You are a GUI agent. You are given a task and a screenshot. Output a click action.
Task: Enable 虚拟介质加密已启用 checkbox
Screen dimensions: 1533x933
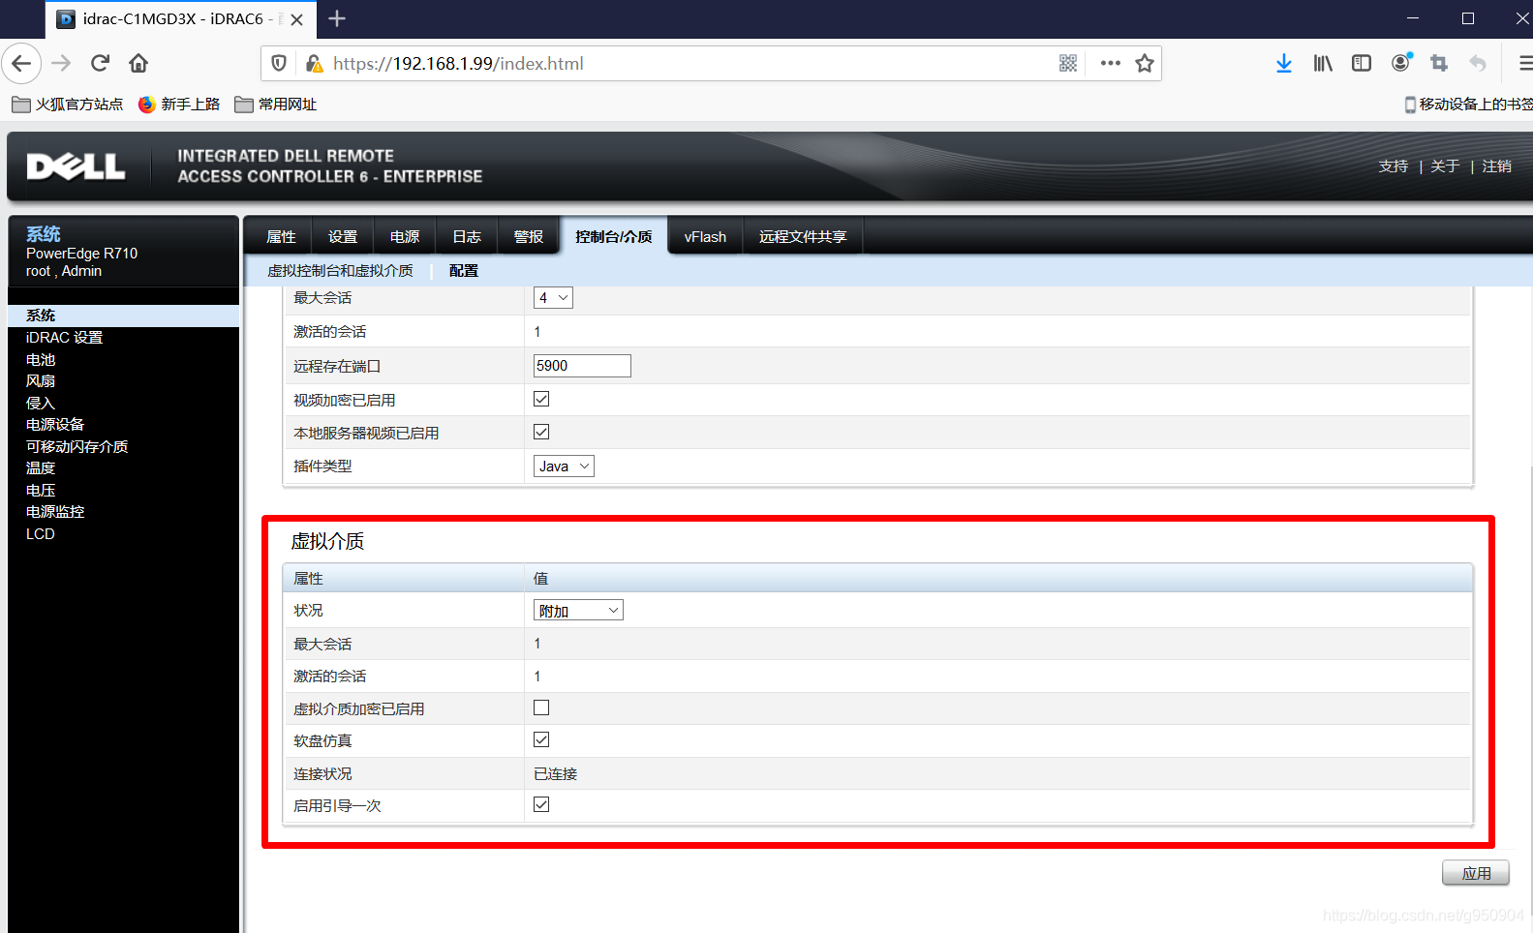(x=541, y=707)
